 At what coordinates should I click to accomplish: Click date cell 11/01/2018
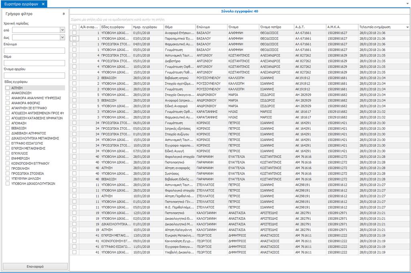[x=148, y=247]
